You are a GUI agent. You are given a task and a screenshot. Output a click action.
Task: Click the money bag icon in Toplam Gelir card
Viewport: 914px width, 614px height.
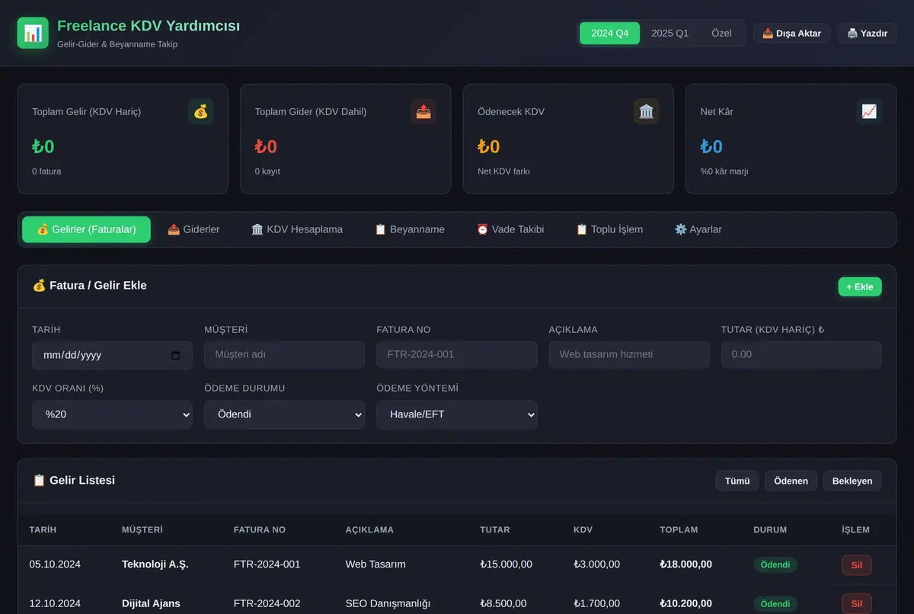pos(200,111)
